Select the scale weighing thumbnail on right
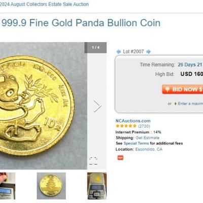Viewport: 203px width, 203px height. [x=97, y=186]
